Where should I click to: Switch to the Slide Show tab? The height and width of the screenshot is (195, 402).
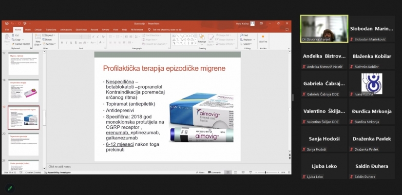click(x=81, y=29)
